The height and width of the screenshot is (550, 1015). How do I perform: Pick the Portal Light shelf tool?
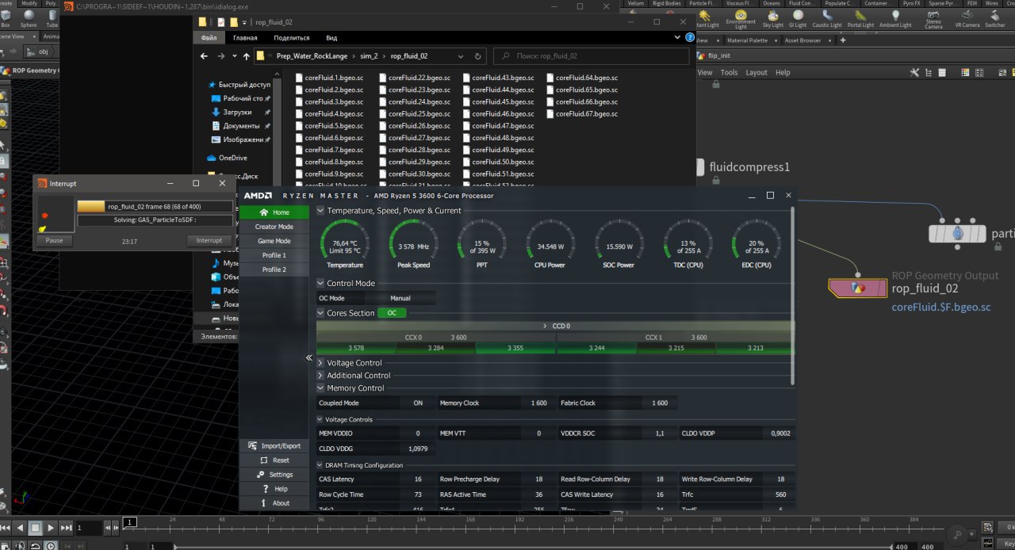(860, 19)
